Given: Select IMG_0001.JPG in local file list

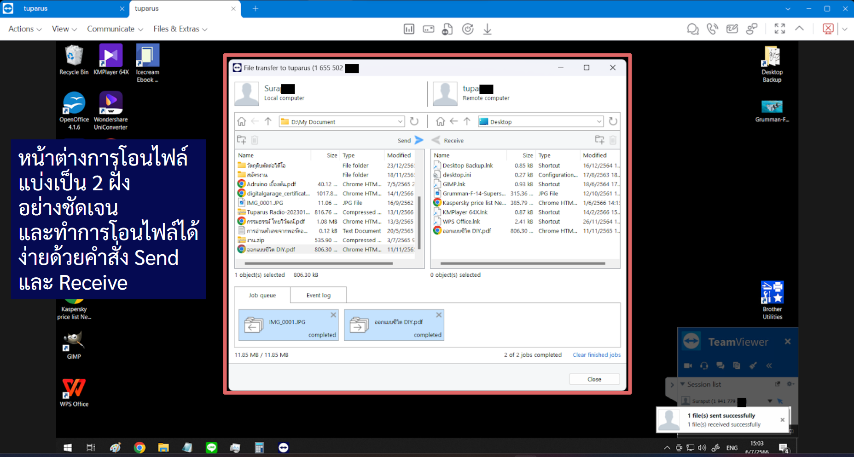Looking at the screenshot, I should 265,203.
